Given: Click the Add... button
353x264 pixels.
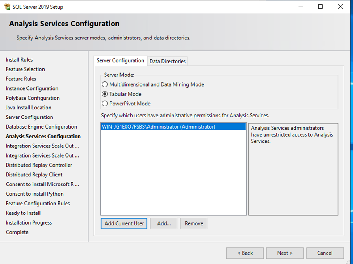Looking at the screenshot, I should [x=164, y=223].
